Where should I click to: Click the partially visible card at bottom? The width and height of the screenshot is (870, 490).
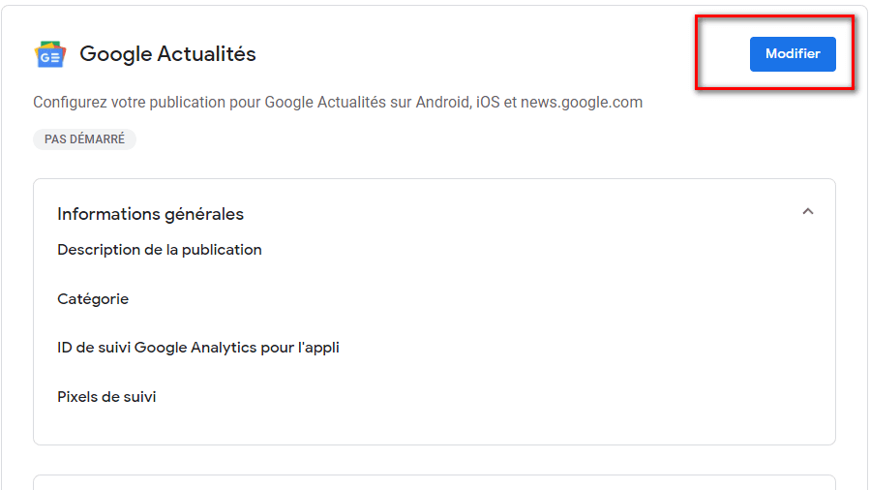[435, 482]
